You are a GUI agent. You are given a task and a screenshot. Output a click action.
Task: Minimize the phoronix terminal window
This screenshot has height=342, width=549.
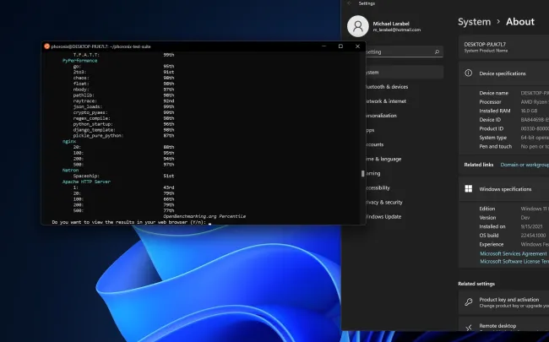tap(323, 46)
